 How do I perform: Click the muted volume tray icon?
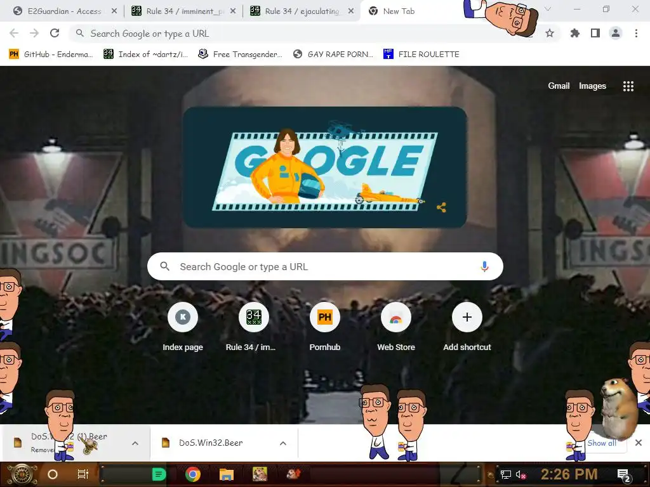521,474
